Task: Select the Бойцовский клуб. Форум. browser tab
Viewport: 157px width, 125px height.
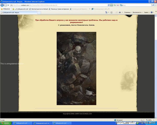Action: pyautogui.click(x=19, y=12)
